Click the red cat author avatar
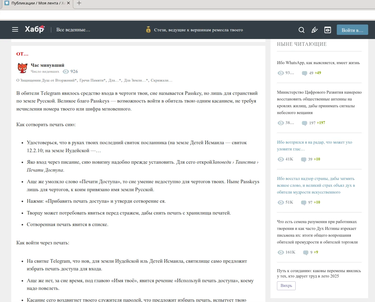 pyautogui.click(x=23, y=68)
